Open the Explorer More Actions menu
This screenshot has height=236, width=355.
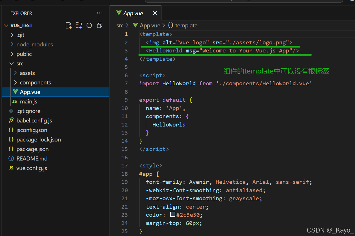(100, 13)
